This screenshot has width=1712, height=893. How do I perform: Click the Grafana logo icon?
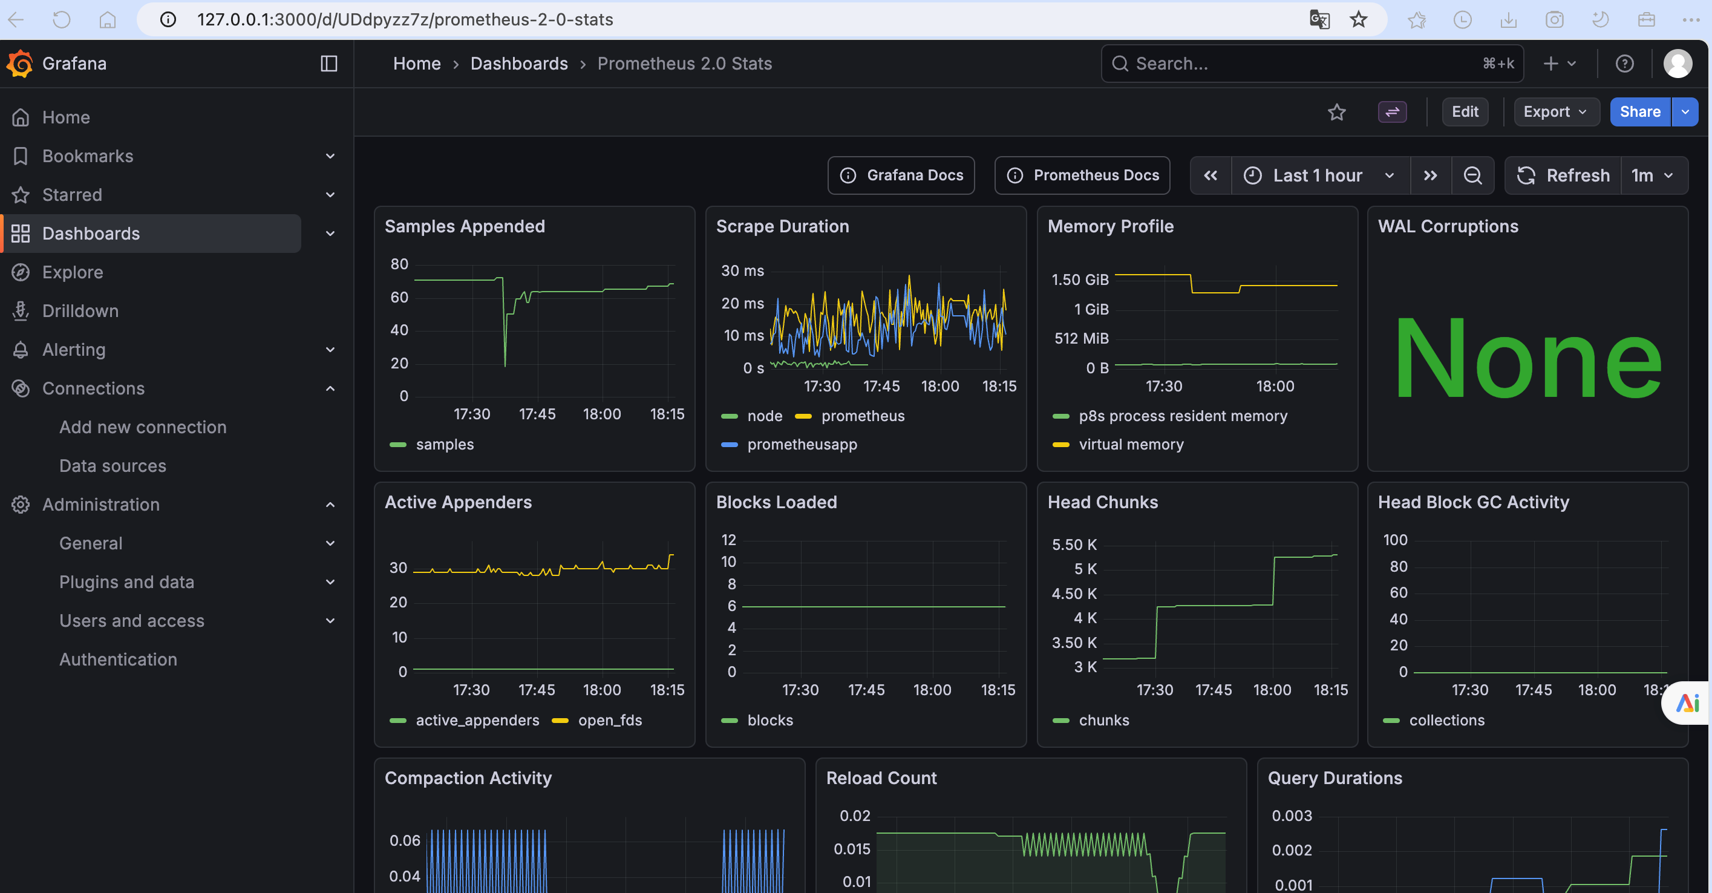[x=20, y=64]
